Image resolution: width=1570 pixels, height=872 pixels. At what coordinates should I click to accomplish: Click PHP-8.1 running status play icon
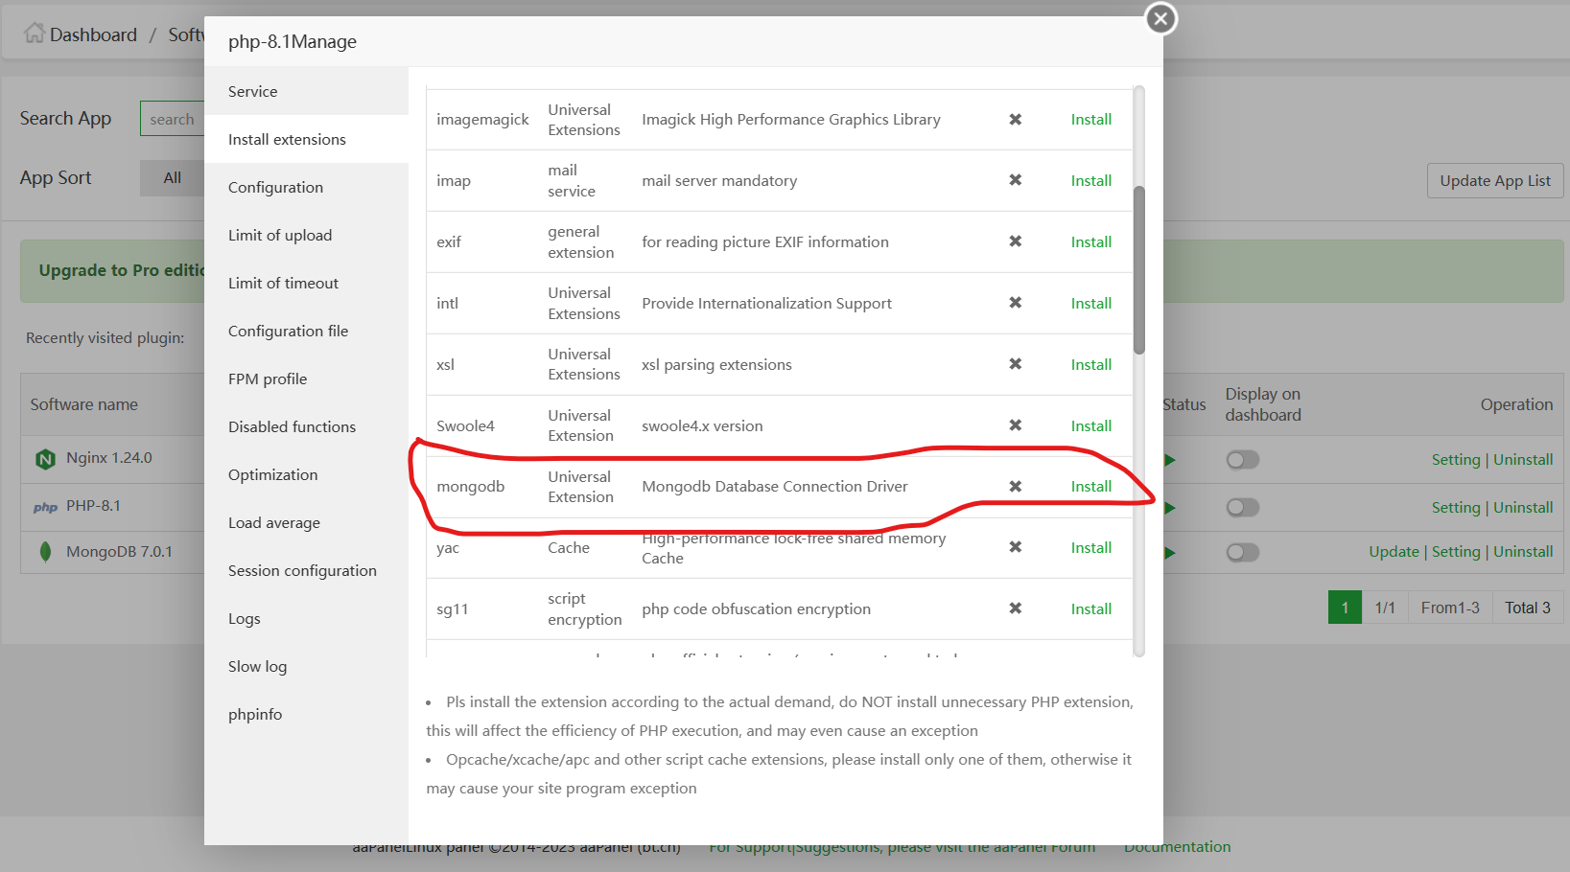pyautogui.click(x=1170, y=507)
